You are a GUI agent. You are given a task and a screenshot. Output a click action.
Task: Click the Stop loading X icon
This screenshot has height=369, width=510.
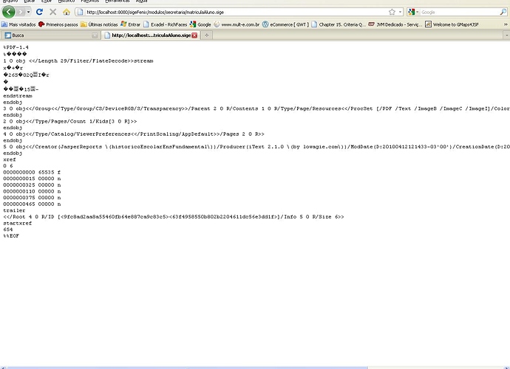tap(52, 12)
